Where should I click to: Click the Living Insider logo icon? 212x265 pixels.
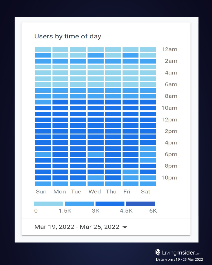click(x=158, y=252)
